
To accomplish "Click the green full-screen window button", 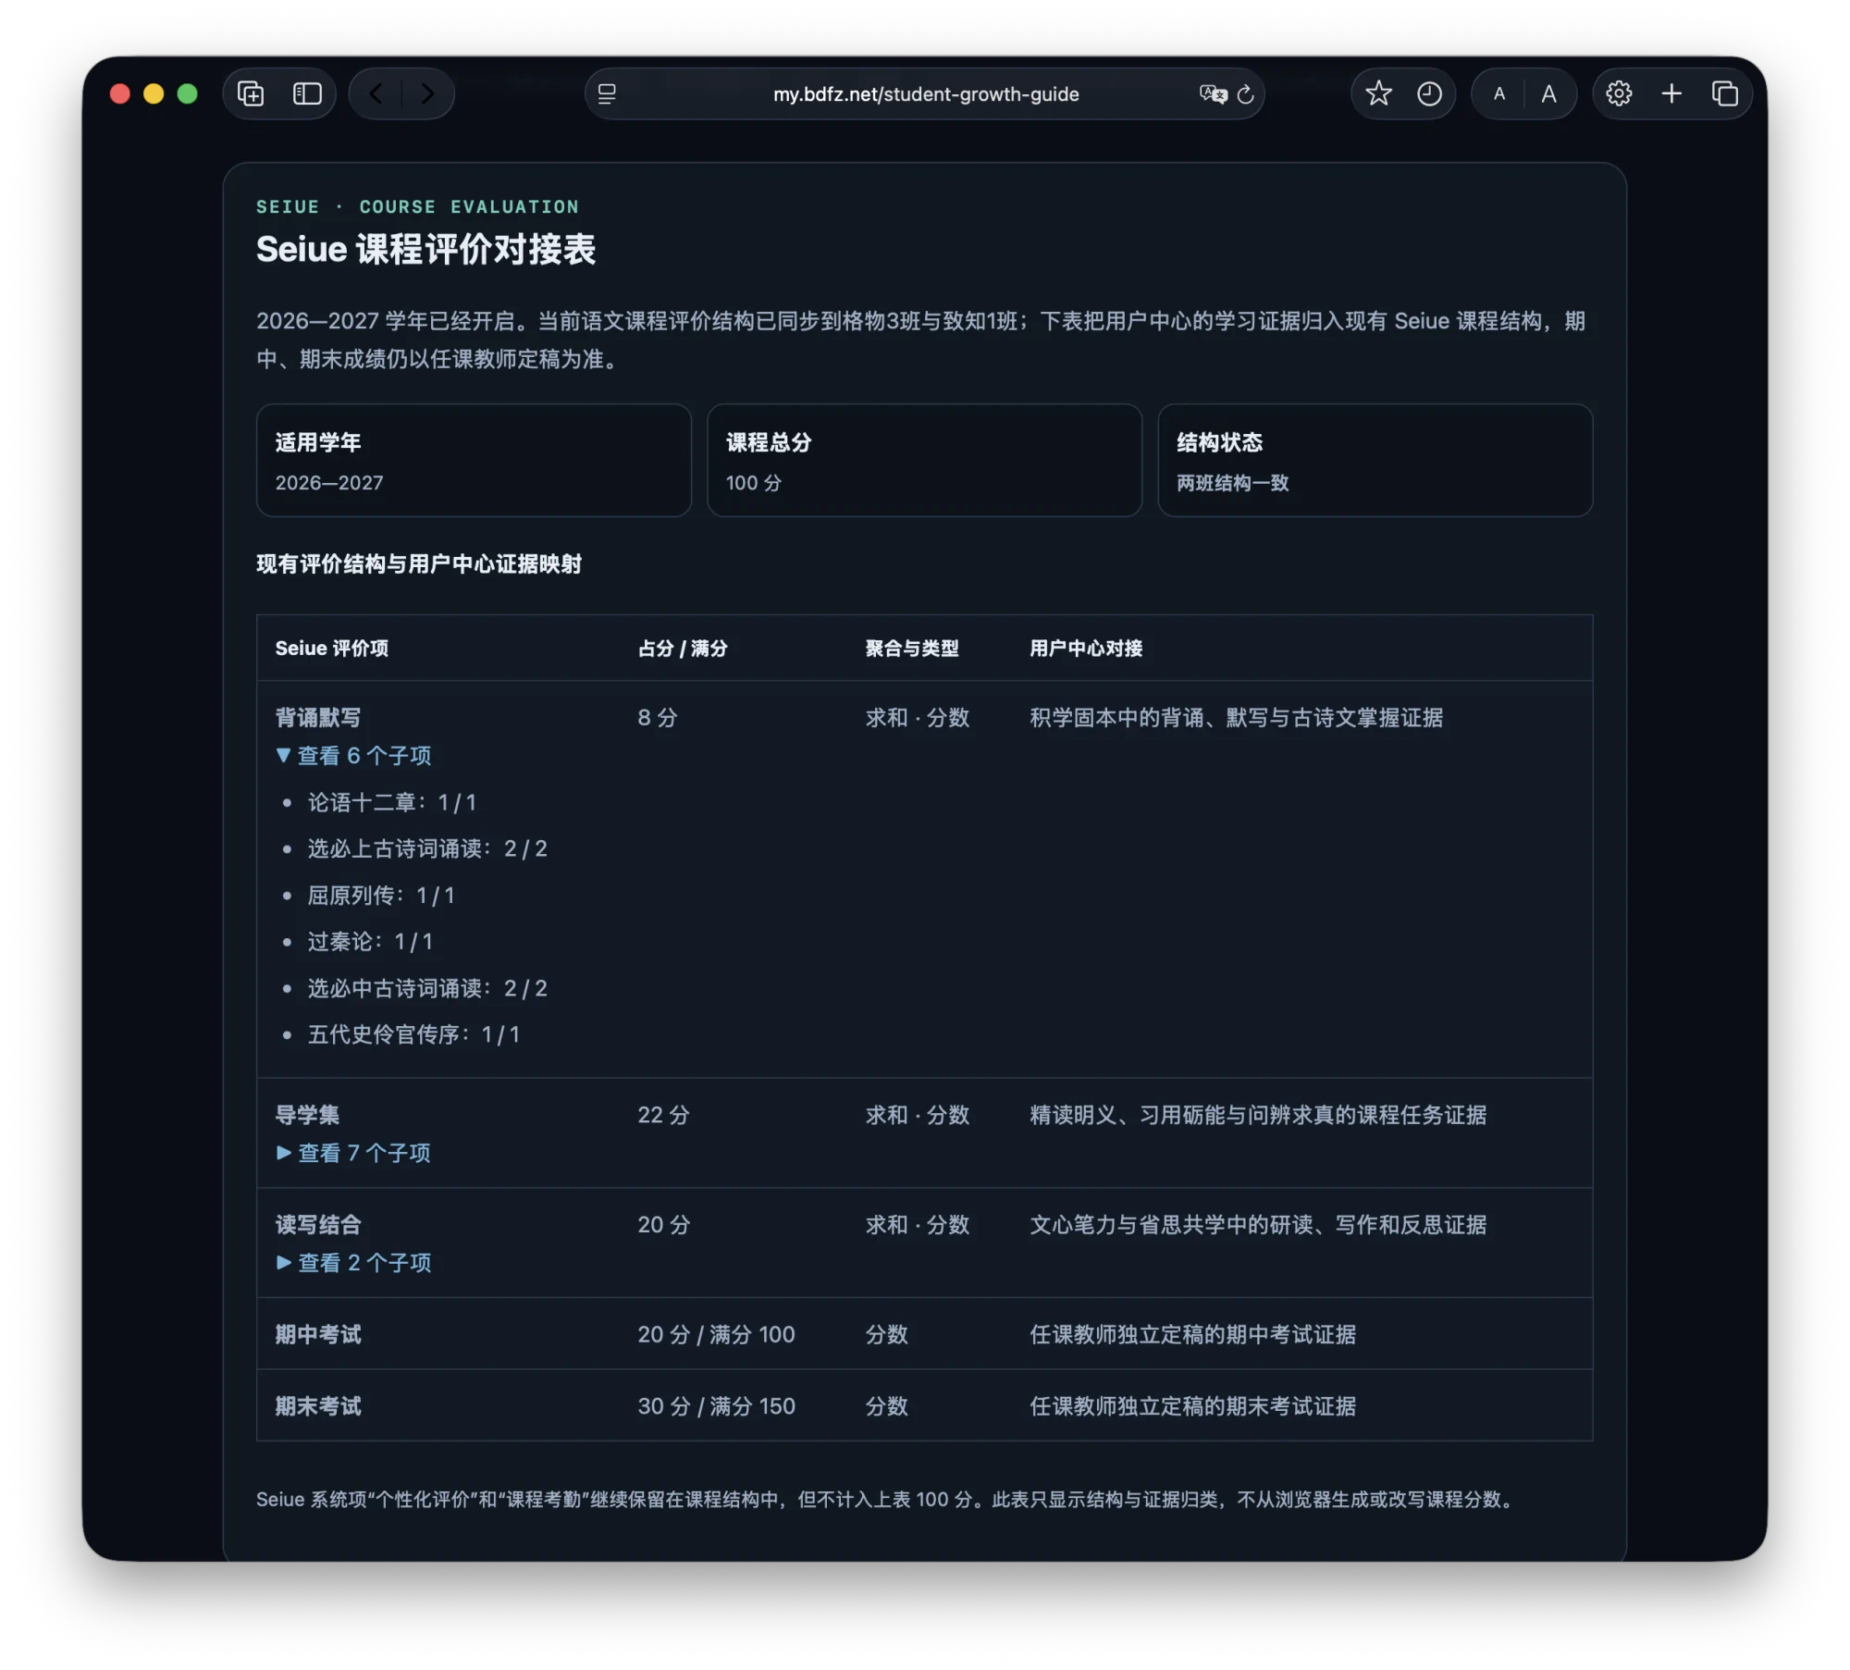I will point(187,93).
